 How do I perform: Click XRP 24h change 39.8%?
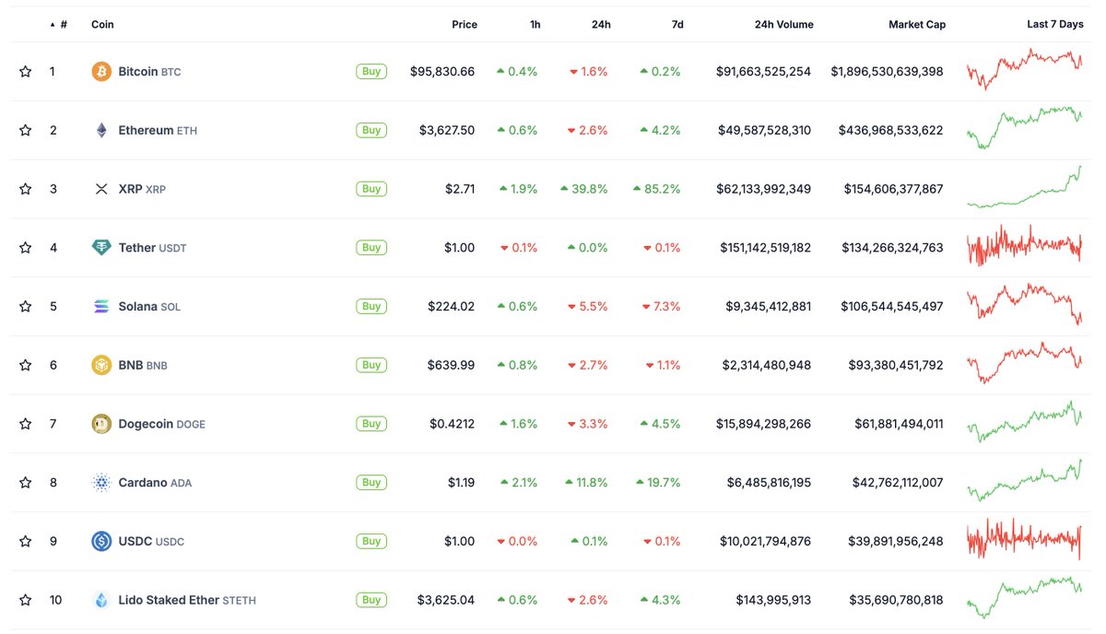tap(584, 189)
